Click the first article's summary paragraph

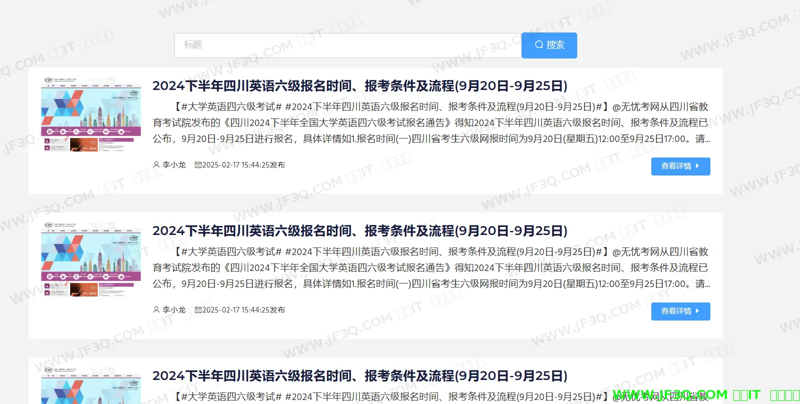tap(431, 123)
